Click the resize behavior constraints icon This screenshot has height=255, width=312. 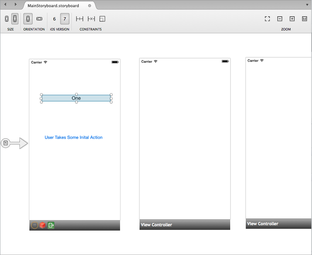click(x=102, y=18)
